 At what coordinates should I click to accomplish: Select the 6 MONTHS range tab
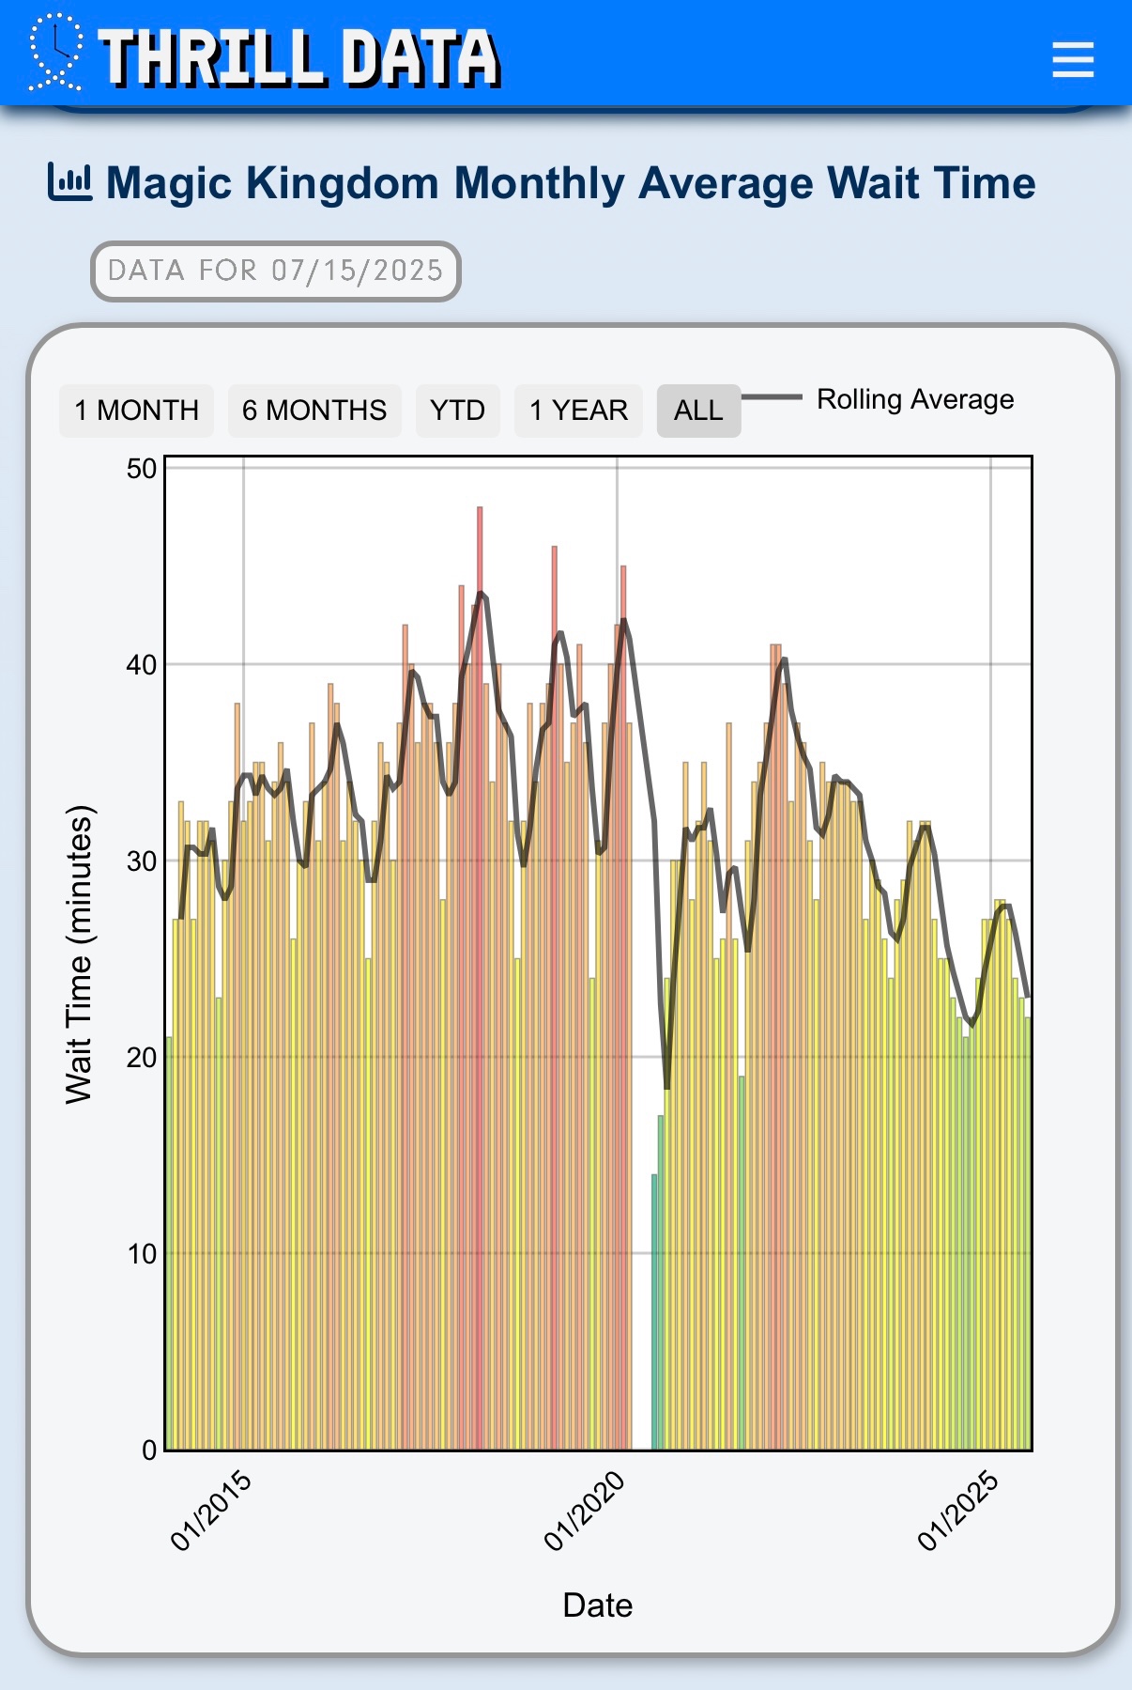(314, 411)
